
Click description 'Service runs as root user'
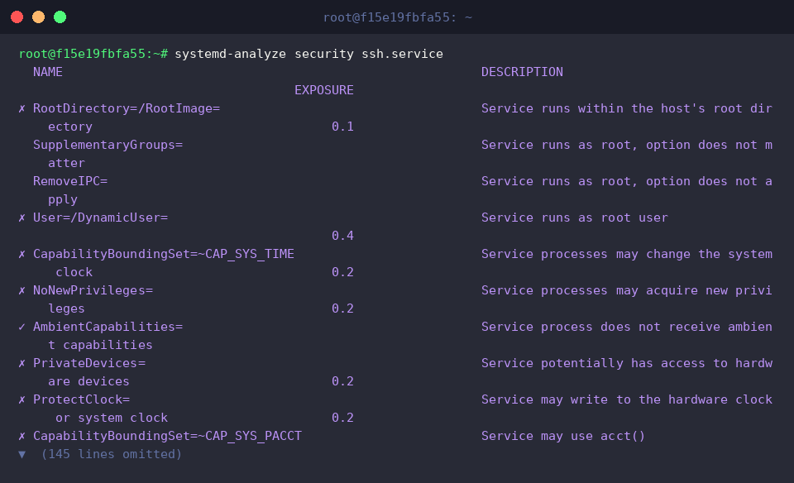tap(575, 218)
